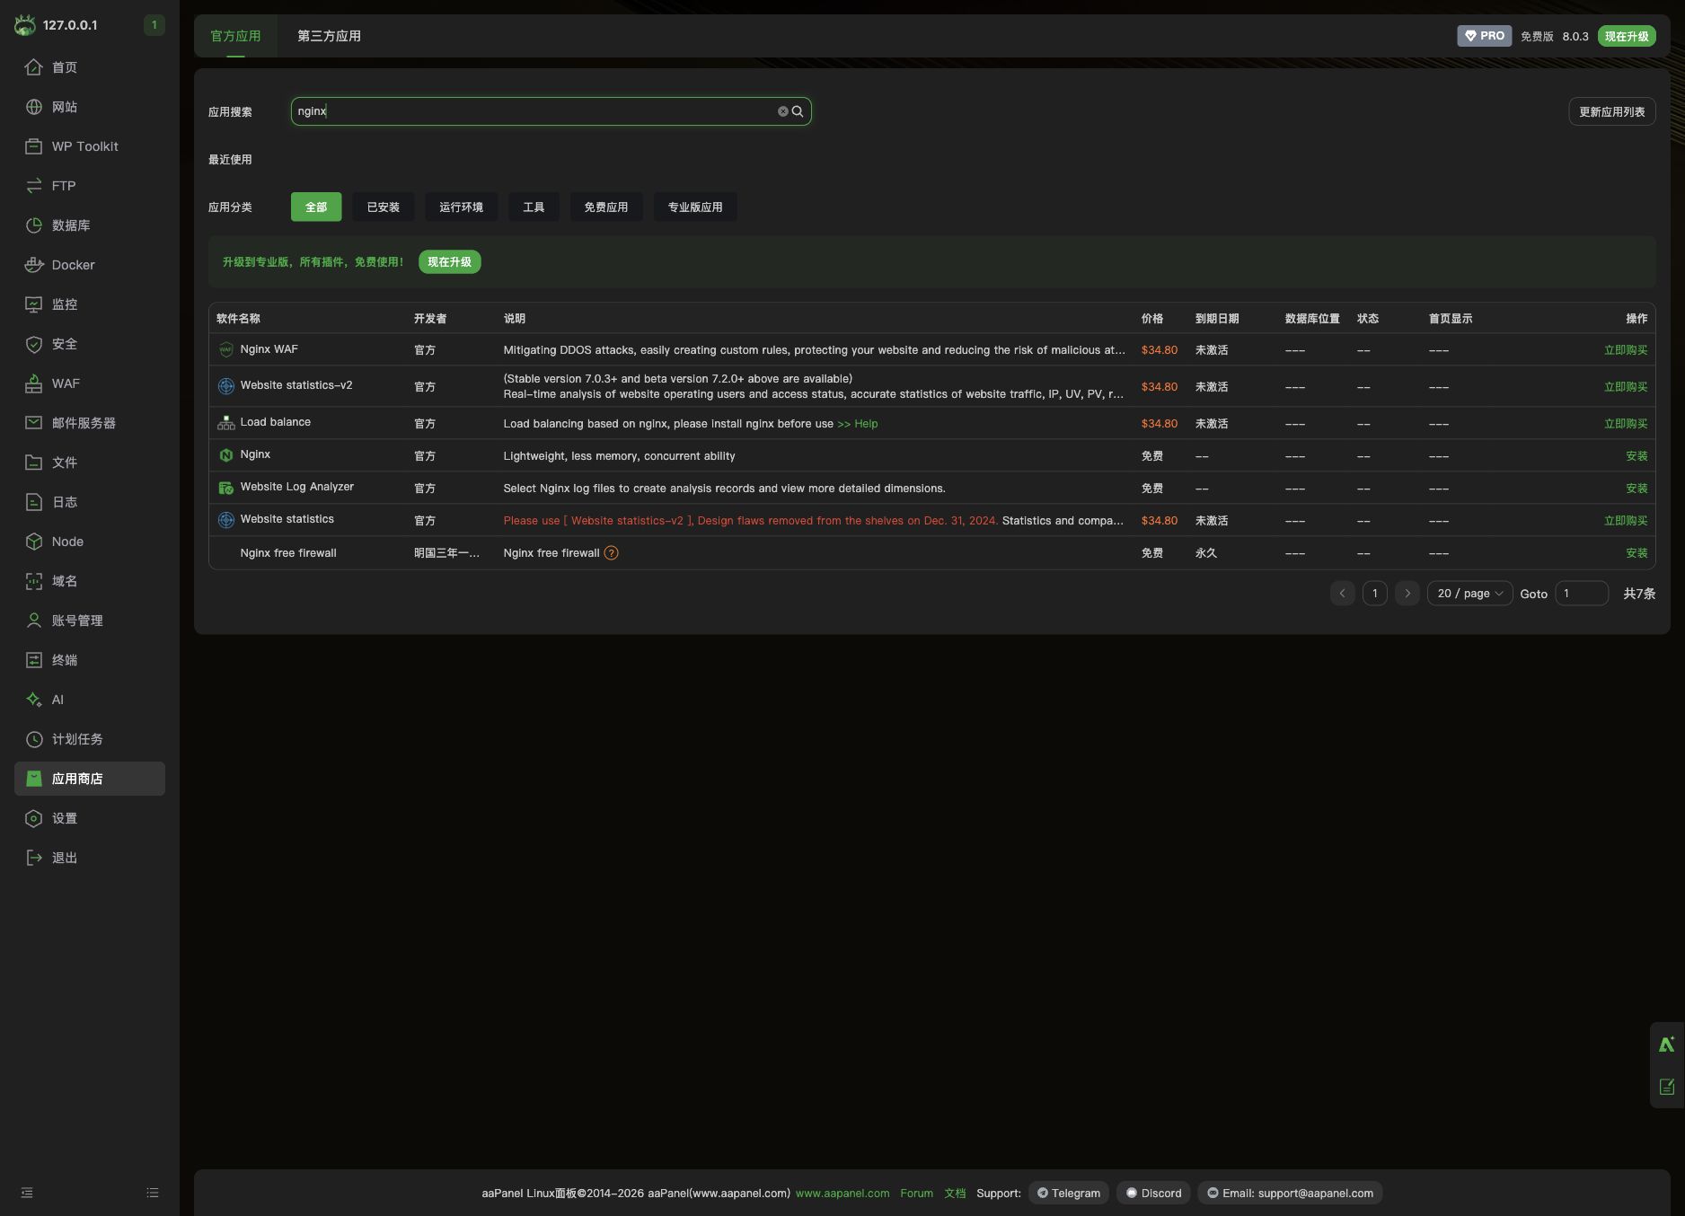1685x1216 pixels.
Task: Filter by 工具 category
Action: (534, 207)
